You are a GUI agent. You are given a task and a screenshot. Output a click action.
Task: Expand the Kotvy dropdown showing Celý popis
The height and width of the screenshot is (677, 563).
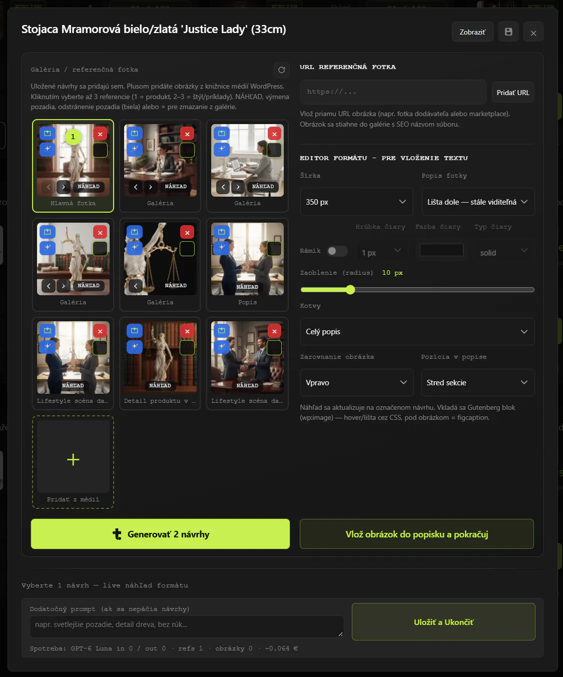pos(417,332)
